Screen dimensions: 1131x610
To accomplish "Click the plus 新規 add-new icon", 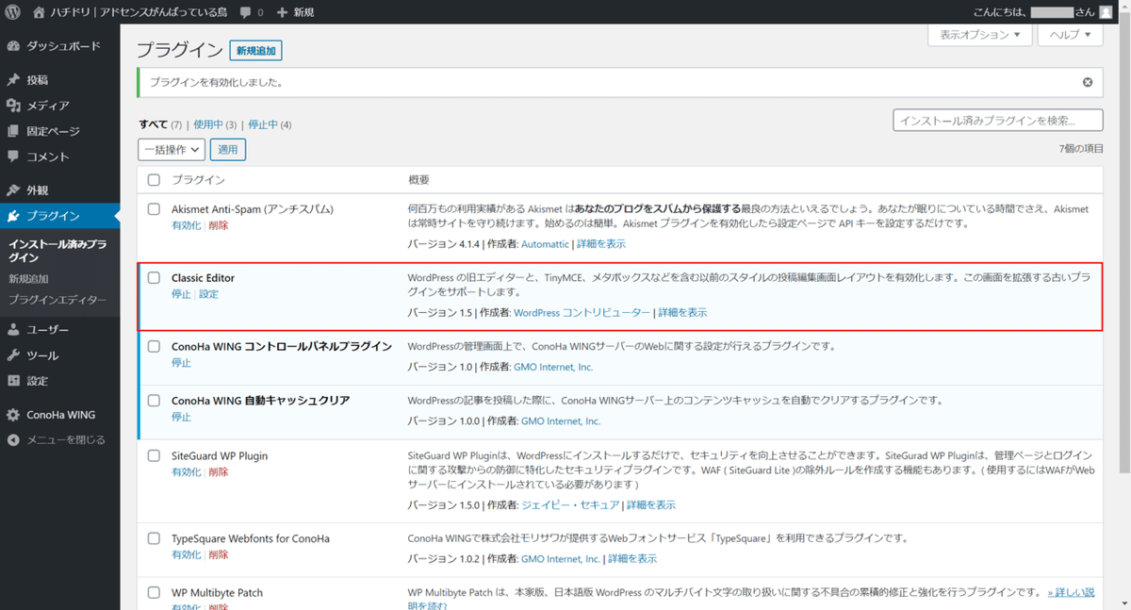I will pos(284,12).
